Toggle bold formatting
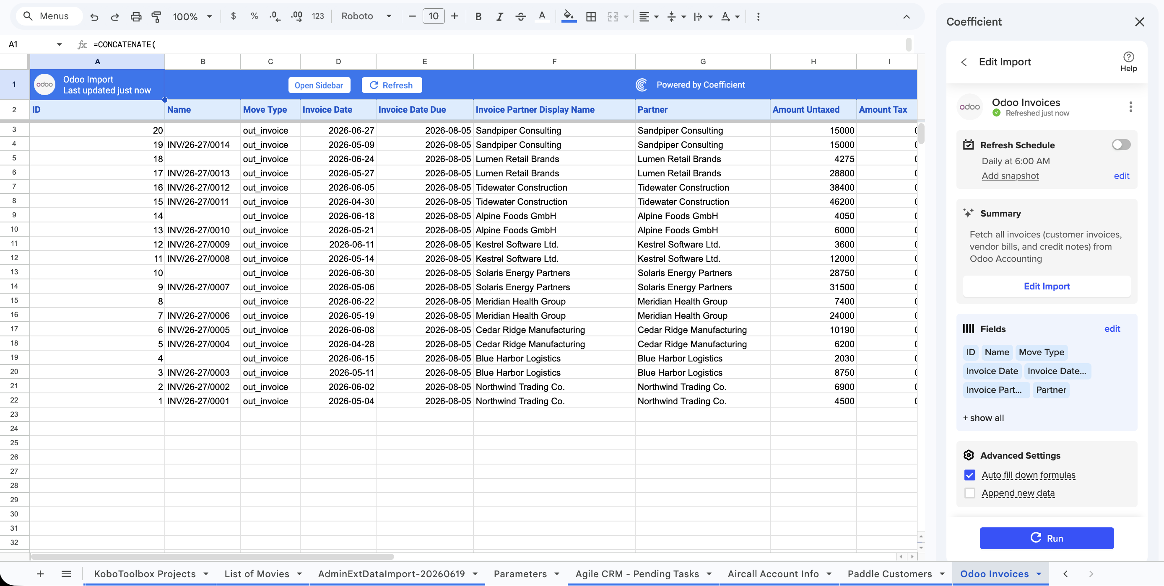 pos(478,17)
